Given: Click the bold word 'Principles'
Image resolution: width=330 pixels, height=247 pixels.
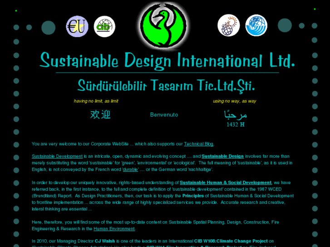Looking at the screenshot, I should pyautogui.click(x=193, y=196).
